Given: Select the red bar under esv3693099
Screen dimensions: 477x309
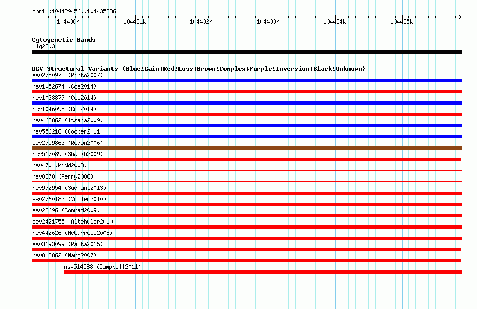Looking at the screenshot, I should [247, 249].
